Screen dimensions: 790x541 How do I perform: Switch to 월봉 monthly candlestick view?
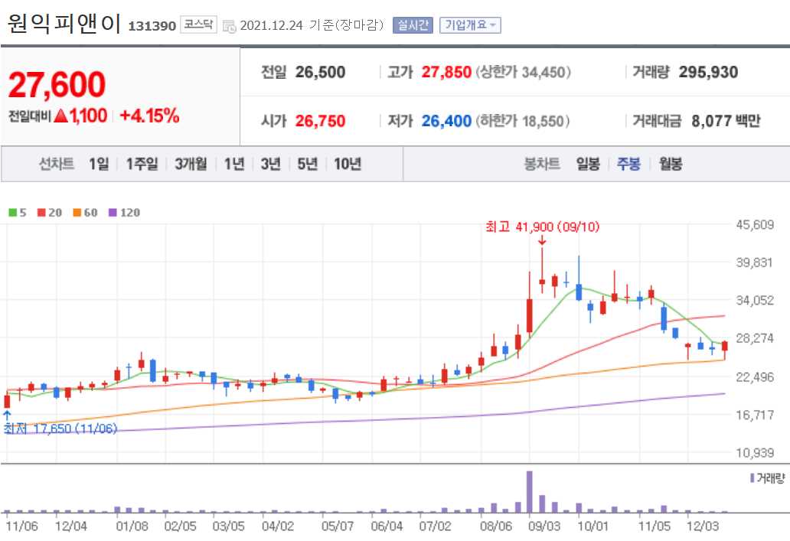point(671,163)
